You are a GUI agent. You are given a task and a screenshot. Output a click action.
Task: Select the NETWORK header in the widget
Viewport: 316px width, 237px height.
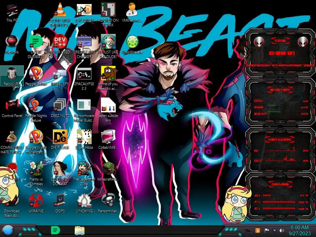point(280,139)
